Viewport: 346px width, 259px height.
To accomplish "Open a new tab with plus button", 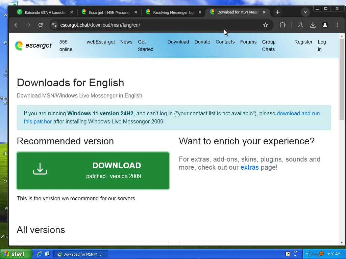I will tap(278, 12).
